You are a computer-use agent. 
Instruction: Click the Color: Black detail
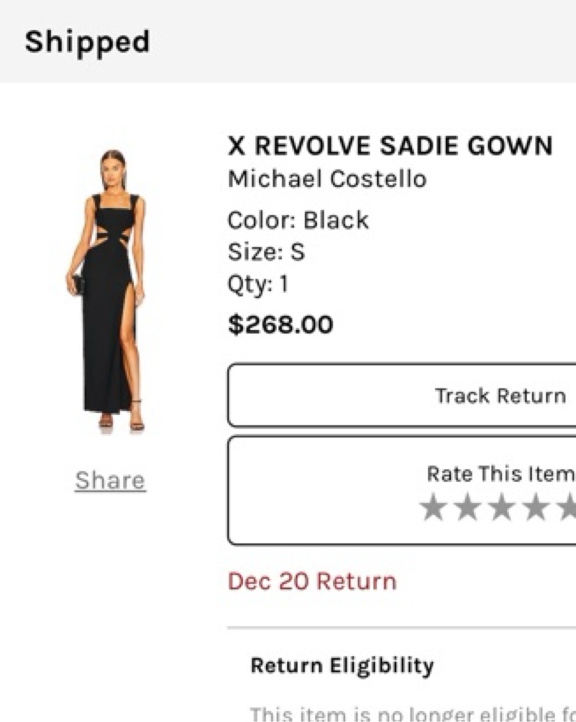[298, 220]
